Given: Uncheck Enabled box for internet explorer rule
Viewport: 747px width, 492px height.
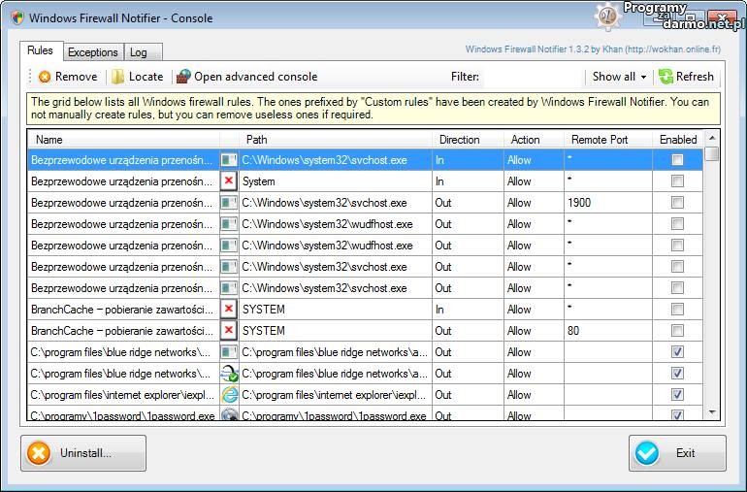Looking at the screenshot, I should coord(677,395).
